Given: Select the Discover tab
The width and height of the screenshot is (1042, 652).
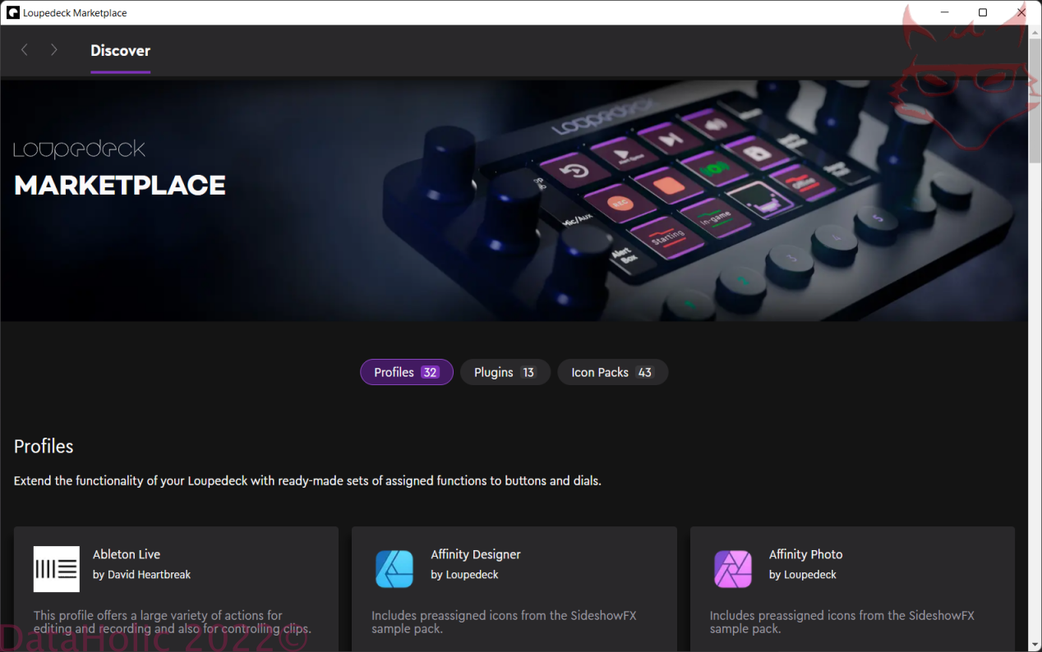Looking at the screenshot, I should (x=120, y=51).
